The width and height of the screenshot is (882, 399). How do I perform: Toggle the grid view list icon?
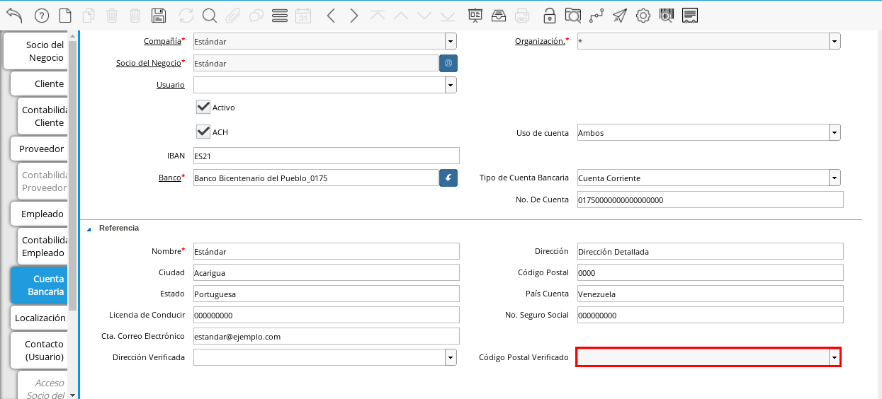coord(280,16)
